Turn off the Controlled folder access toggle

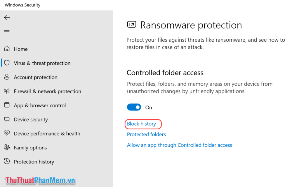[134, 107]
